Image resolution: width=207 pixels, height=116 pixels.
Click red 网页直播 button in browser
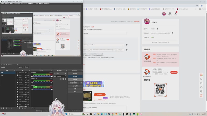tap(174, 72)
